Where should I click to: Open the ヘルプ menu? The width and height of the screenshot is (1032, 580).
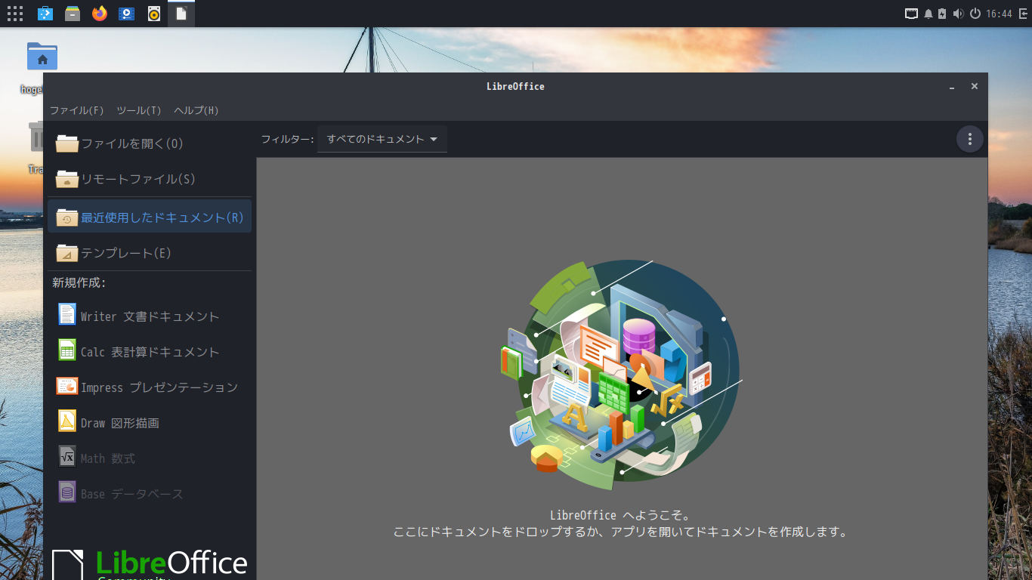(x=198, y=110)
